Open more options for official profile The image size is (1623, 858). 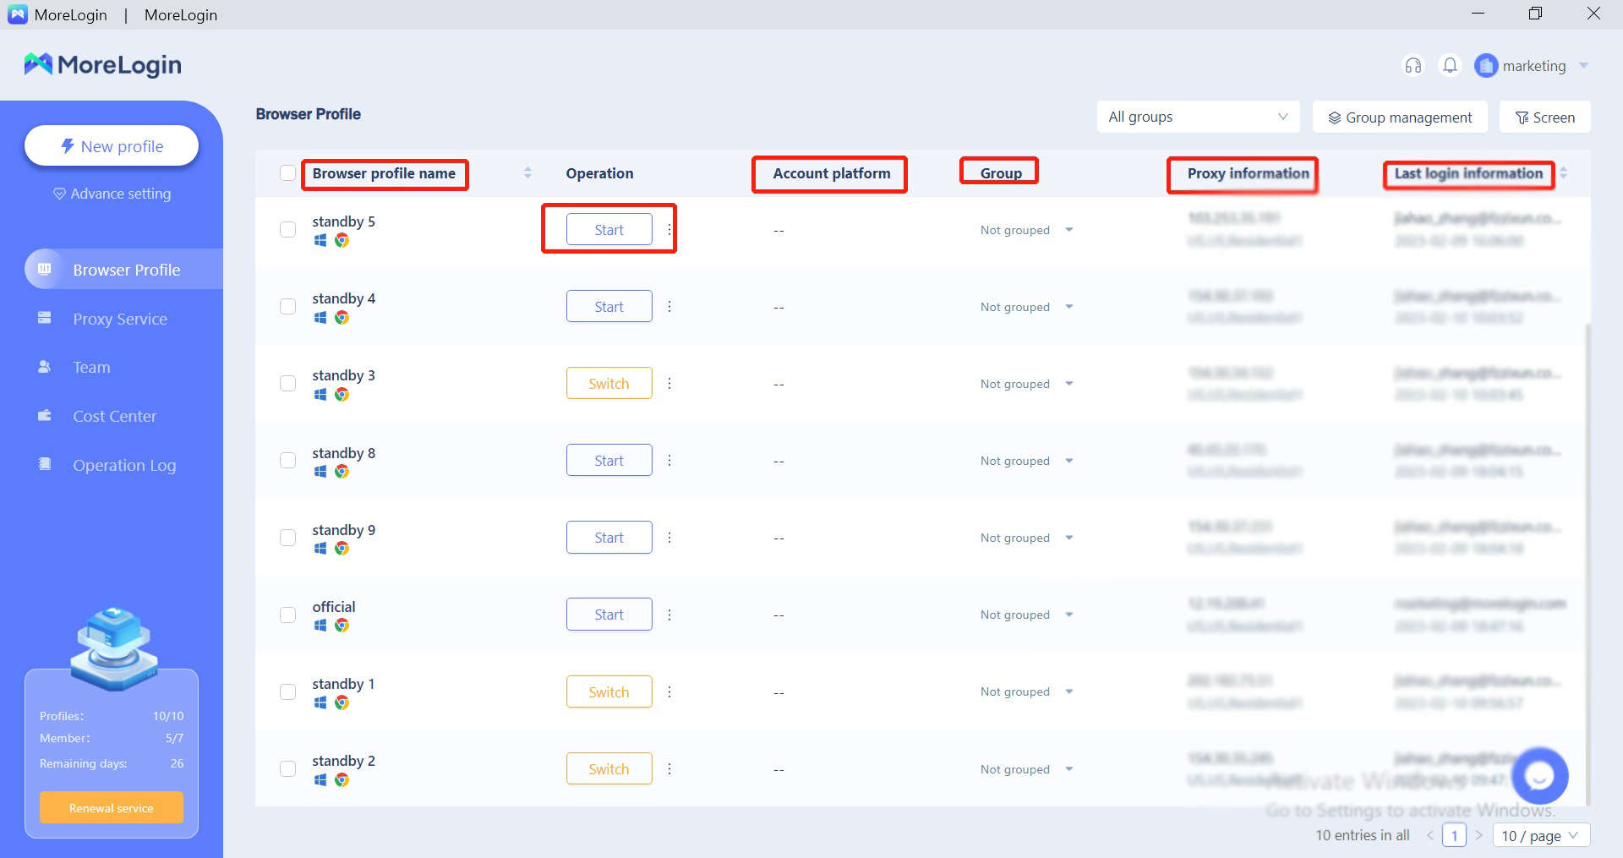669,615
